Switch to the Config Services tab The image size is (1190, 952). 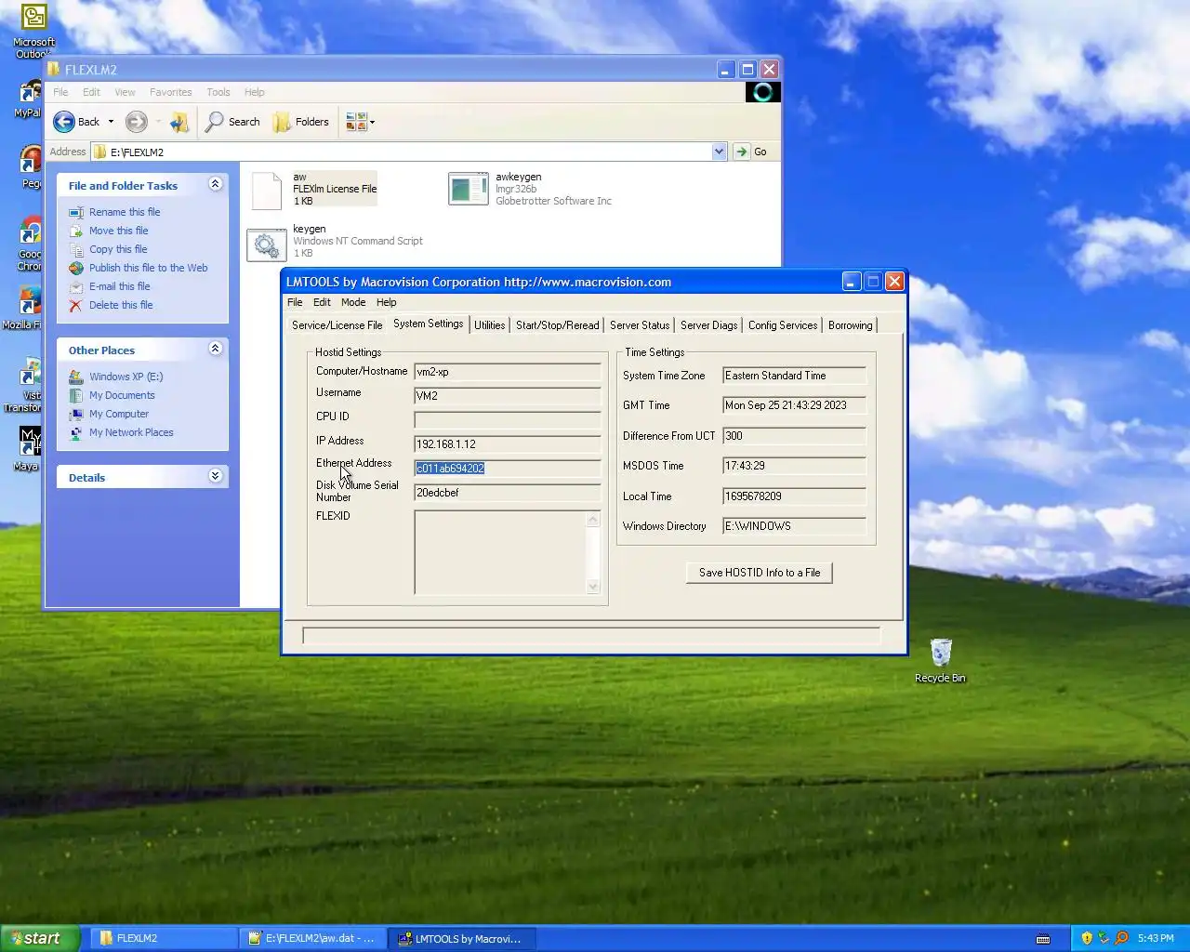click(783, 325)
